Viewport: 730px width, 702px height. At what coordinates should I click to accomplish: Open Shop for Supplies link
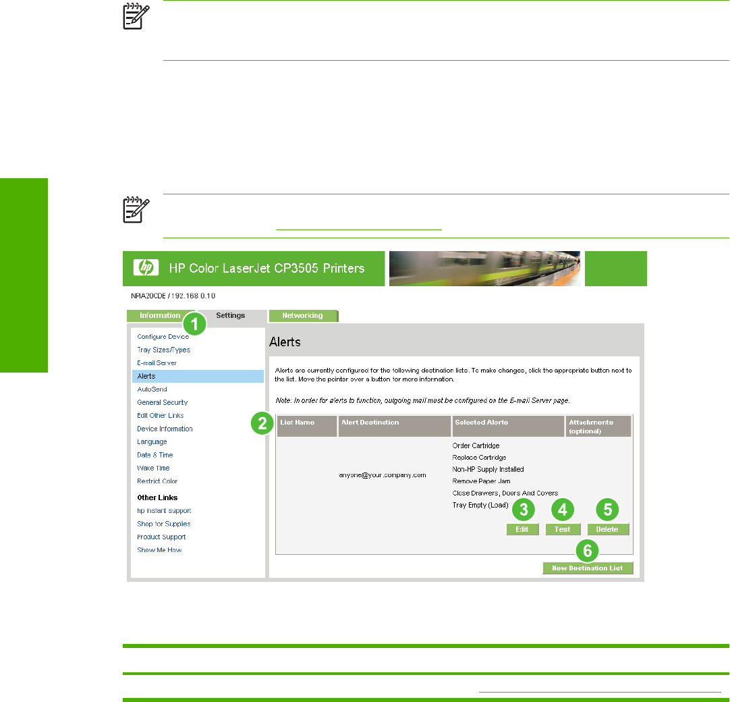click(164, 524)
